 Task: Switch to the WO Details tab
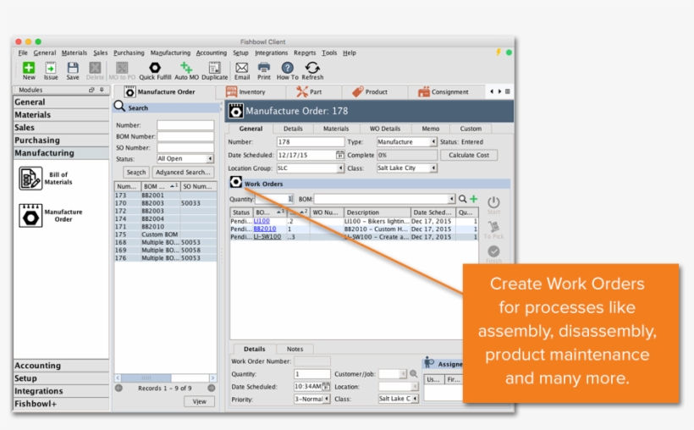(x=384, y=129)
